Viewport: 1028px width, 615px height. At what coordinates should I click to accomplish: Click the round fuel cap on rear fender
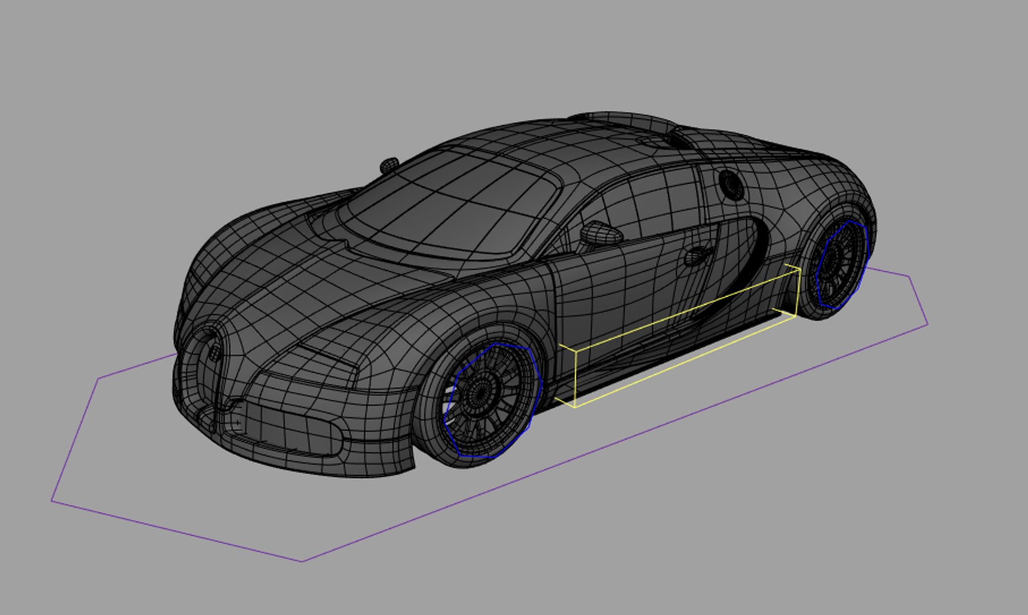point(731,184)
